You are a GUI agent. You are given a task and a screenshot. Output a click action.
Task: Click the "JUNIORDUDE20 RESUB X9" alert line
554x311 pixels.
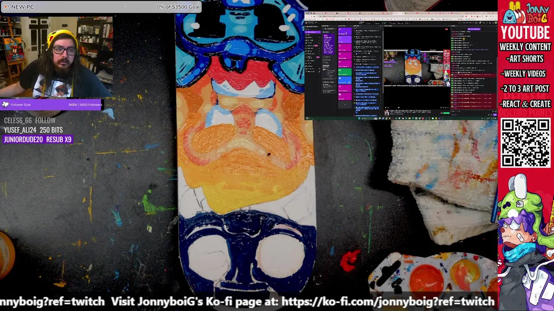tap(38, 140)
